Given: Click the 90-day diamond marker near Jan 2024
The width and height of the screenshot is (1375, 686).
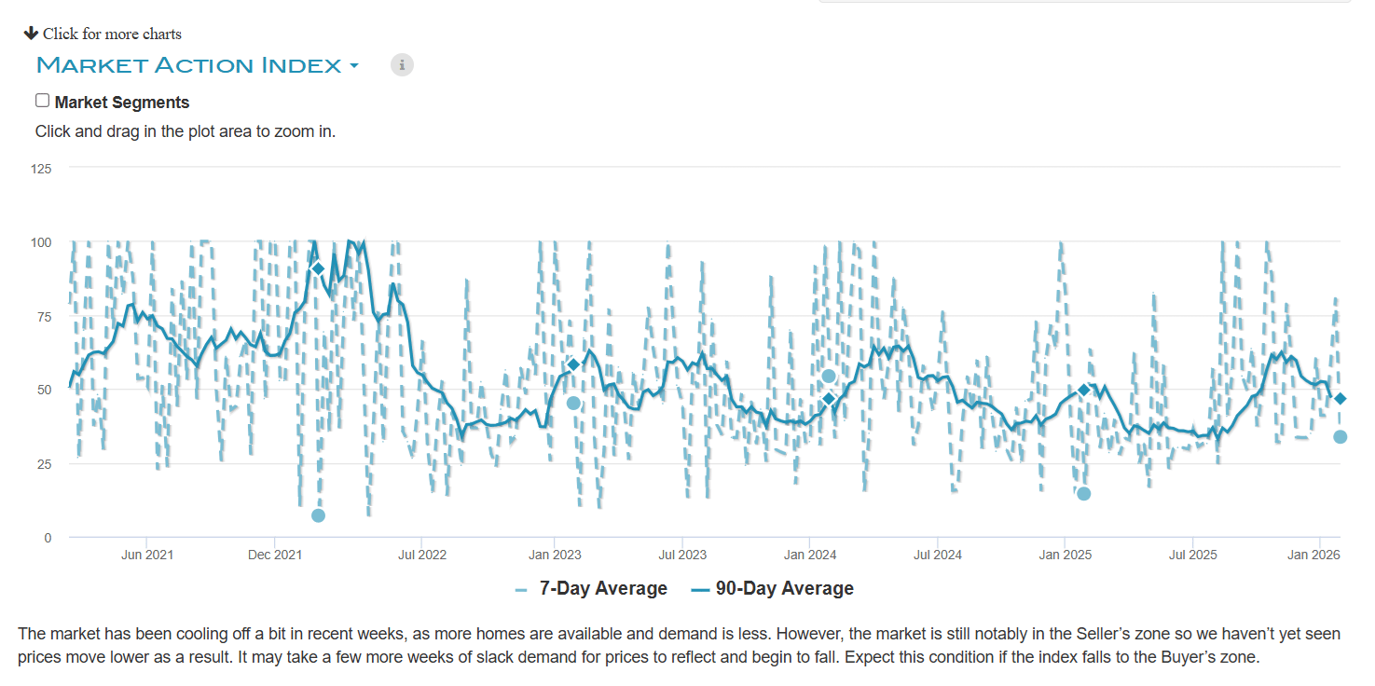Looking at the screenshot, I should [829, 399].
